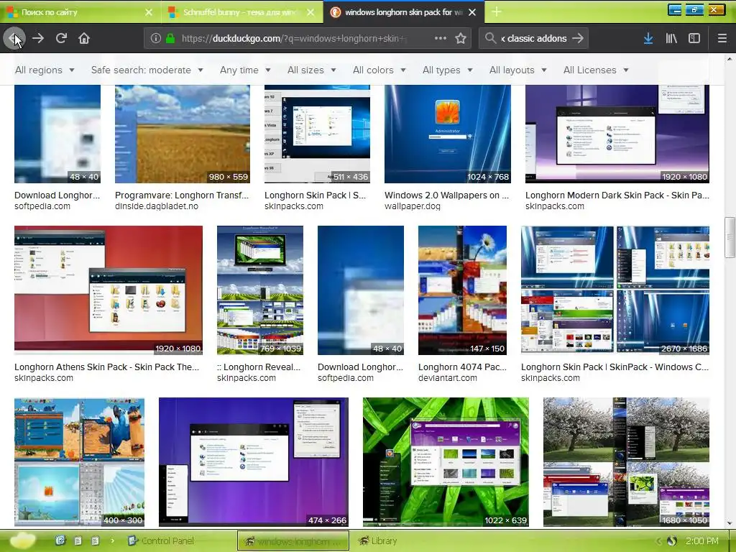The width and height of the screenshot is (736, 552).
Task: Expand the All types dropdown
Action: pos(447,70)
